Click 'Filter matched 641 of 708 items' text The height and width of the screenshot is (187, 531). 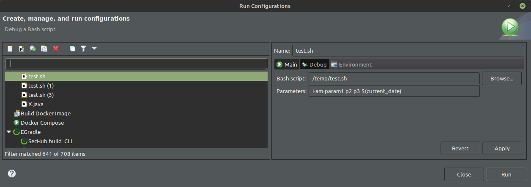click(45, 154)
